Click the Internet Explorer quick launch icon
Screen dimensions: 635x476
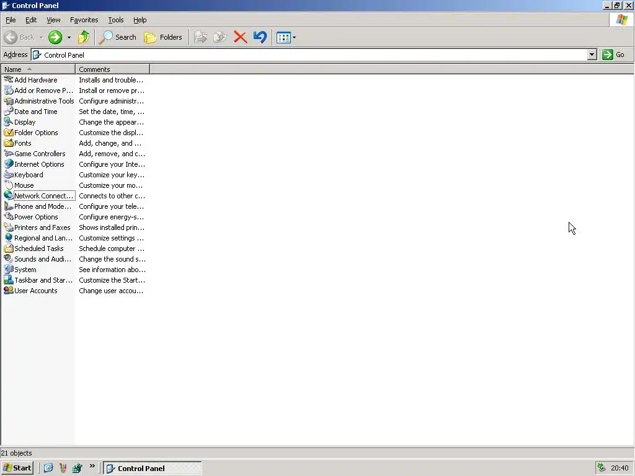pos(48,468)
